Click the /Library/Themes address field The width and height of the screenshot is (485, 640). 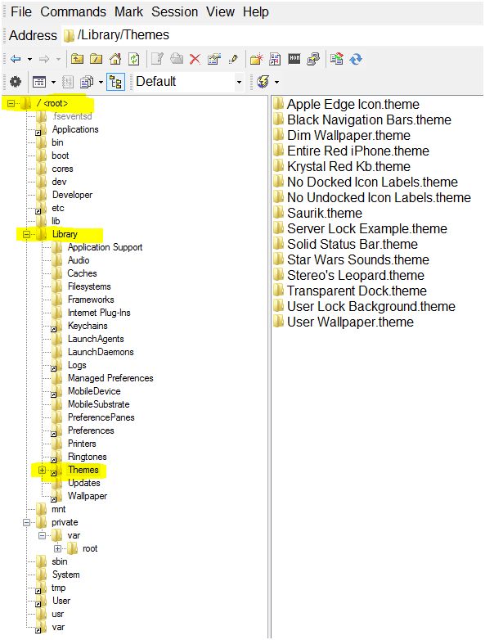point(272,35)
